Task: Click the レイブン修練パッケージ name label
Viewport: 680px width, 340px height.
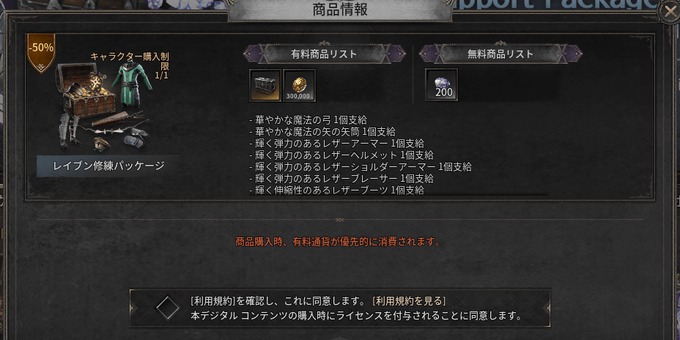Action: point(108,166)
